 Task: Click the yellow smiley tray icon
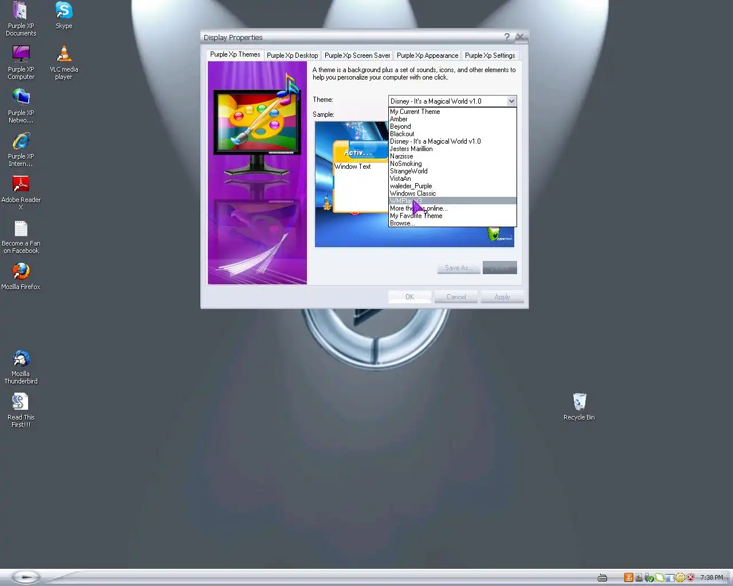[x=680, y=577]
